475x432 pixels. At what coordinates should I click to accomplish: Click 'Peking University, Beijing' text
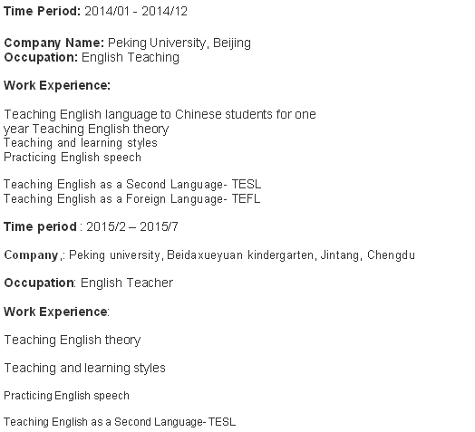click(x=179, y=43)
